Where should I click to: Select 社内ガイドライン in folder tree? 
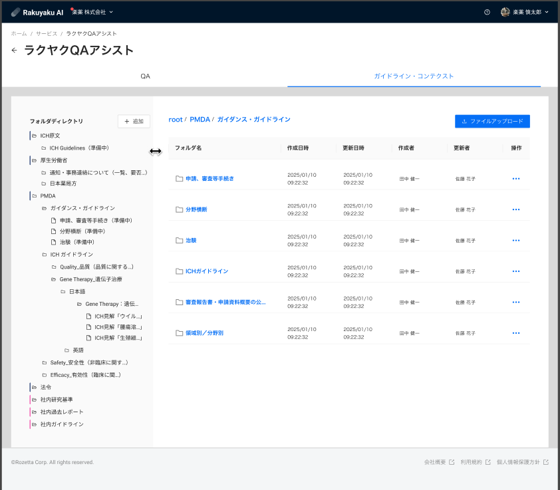click(x=62, y=424)
